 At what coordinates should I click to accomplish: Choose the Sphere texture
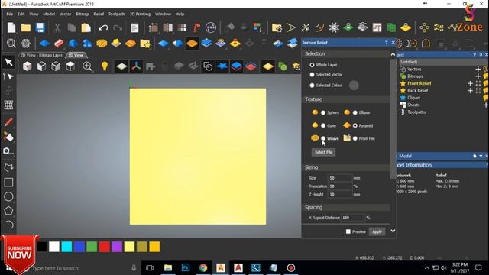coord(323,112)
